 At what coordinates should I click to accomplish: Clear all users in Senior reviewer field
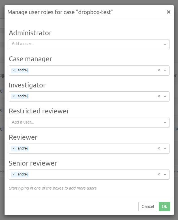click(159, 174)
